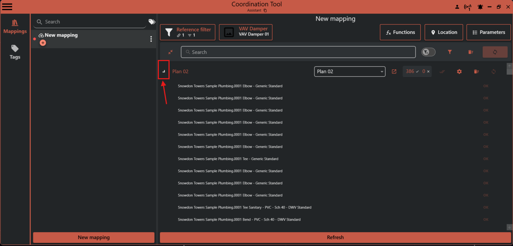Clear Plan 02 items with the trash icon
Screen dimensions: 513x246
(476, 71)
